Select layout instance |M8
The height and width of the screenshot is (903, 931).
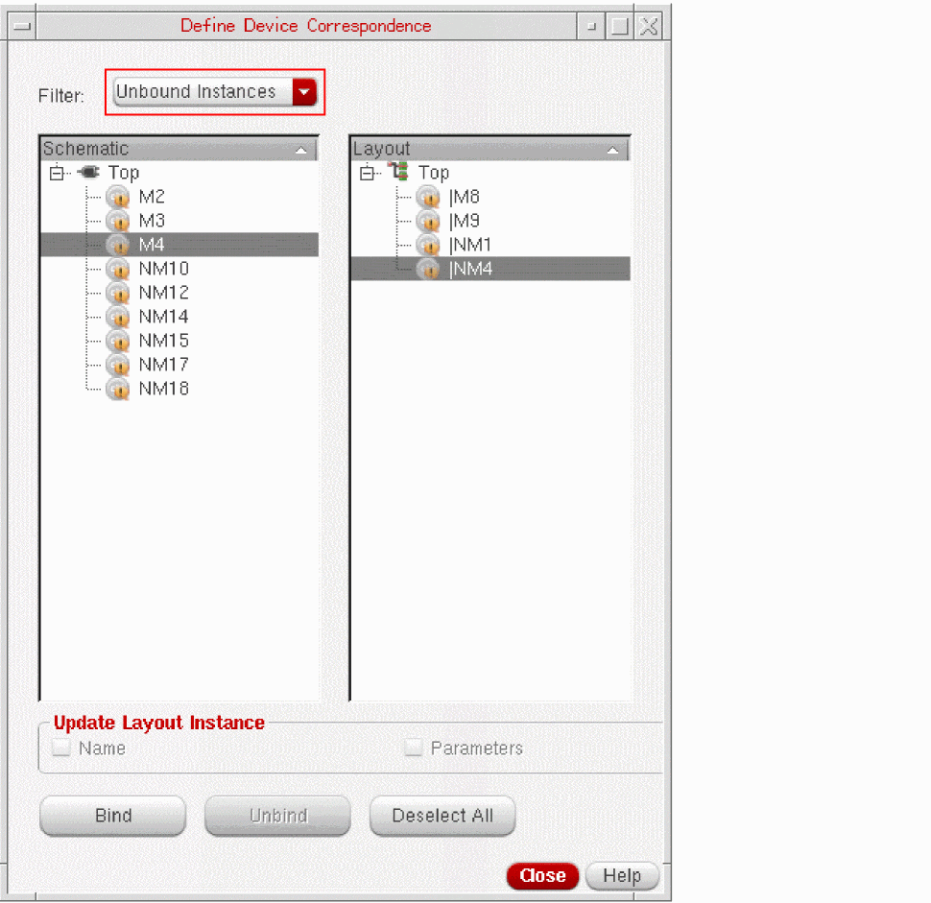coord(465,197)
